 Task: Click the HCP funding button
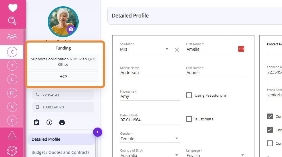point(63,77)
